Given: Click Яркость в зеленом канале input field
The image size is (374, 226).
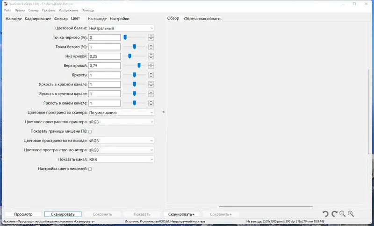Looking at the screenshot, I should click(104, 94).
